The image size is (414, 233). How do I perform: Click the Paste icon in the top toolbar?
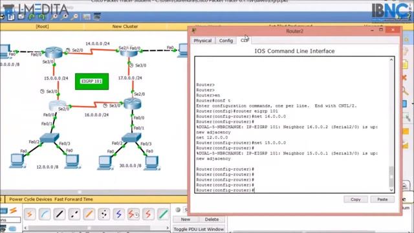pos(21,17)
